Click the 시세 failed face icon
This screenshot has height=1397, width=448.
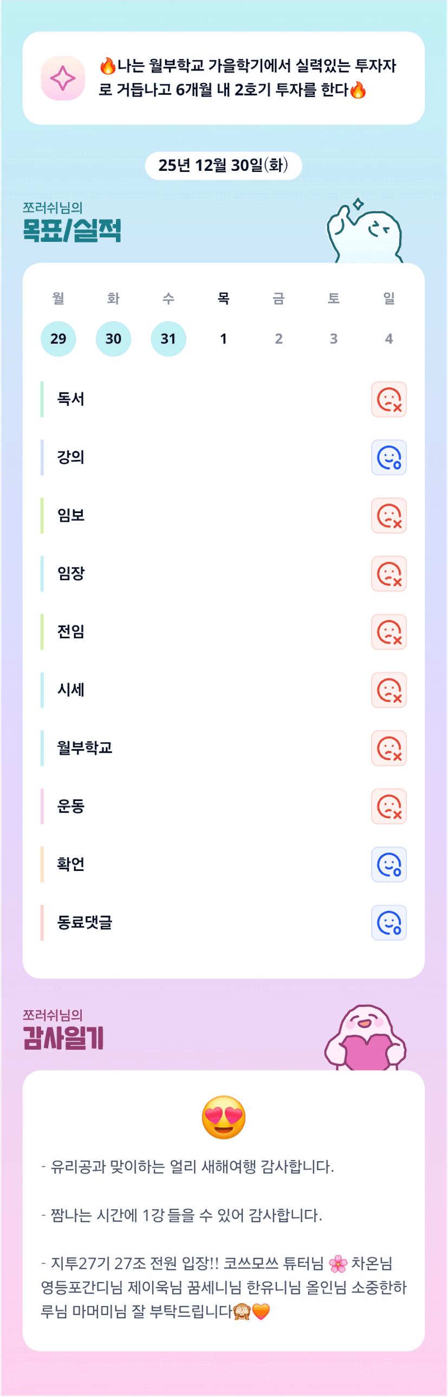388,690
